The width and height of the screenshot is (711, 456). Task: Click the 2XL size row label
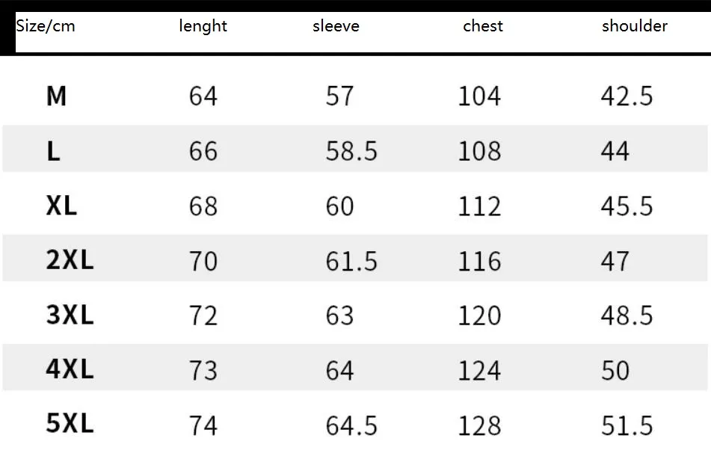coord(70,261)
